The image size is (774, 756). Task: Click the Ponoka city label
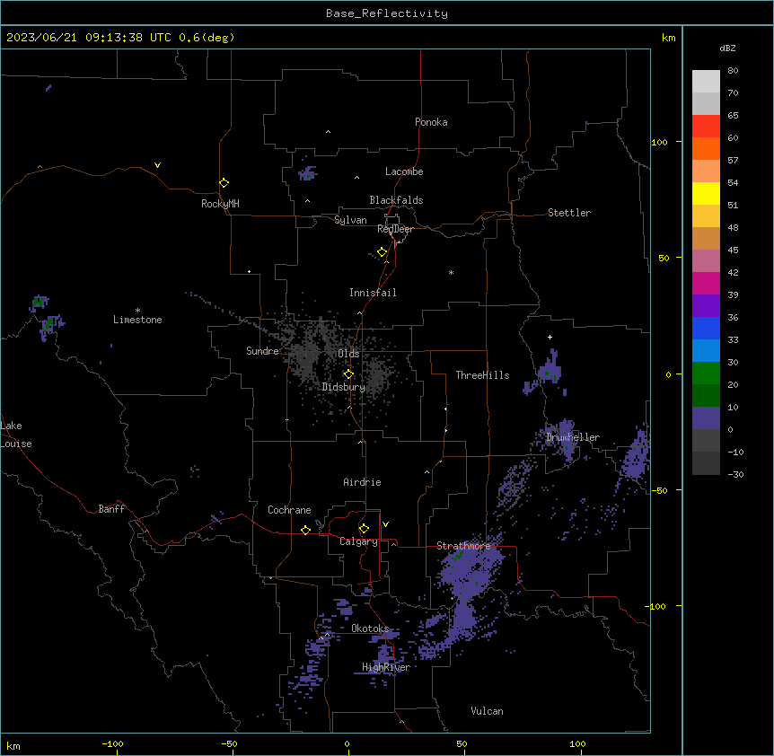431,122
